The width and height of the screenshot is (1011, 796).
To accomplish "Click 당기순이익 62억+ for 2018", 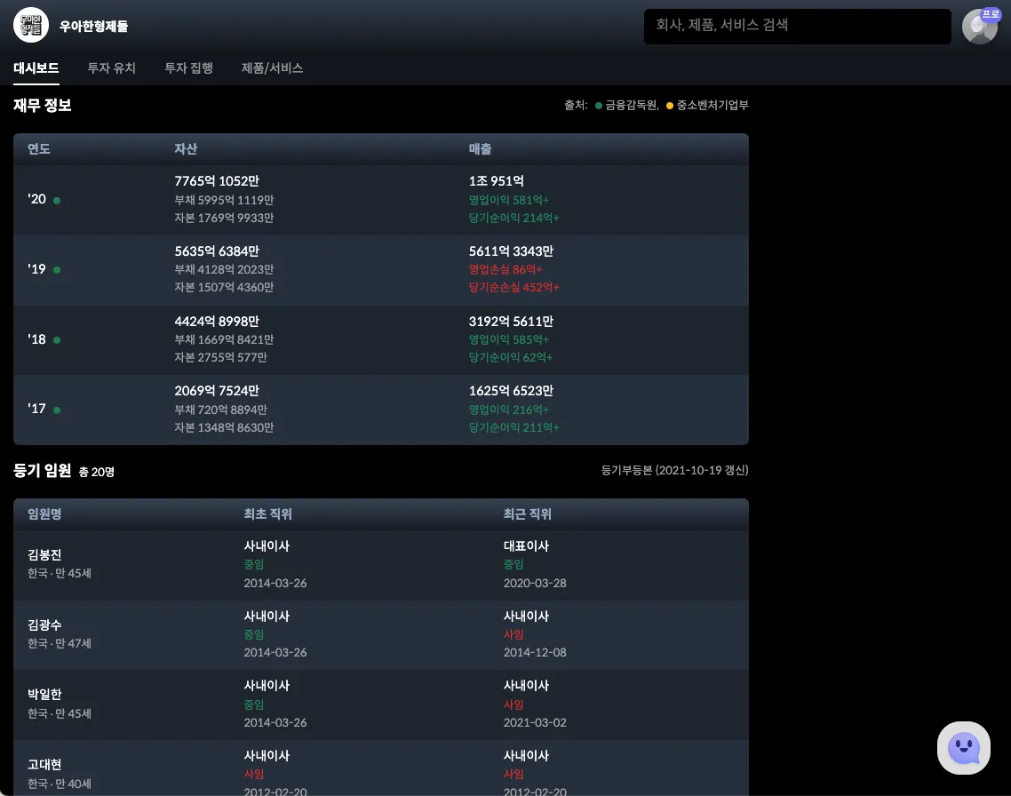I will coord(511,357).
